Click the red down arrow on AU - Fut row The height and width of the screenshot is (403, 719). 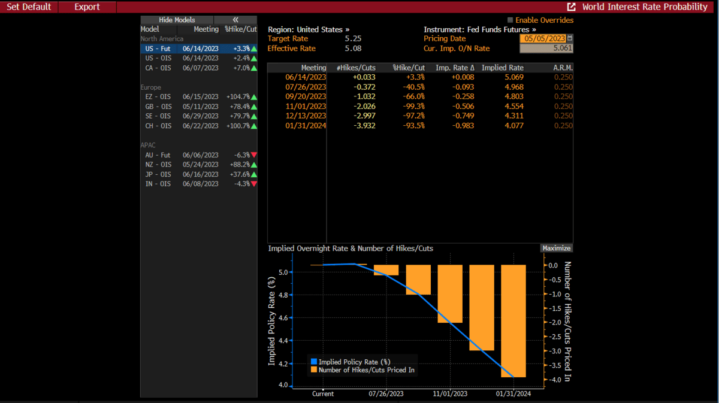click(x=254, y=155)
